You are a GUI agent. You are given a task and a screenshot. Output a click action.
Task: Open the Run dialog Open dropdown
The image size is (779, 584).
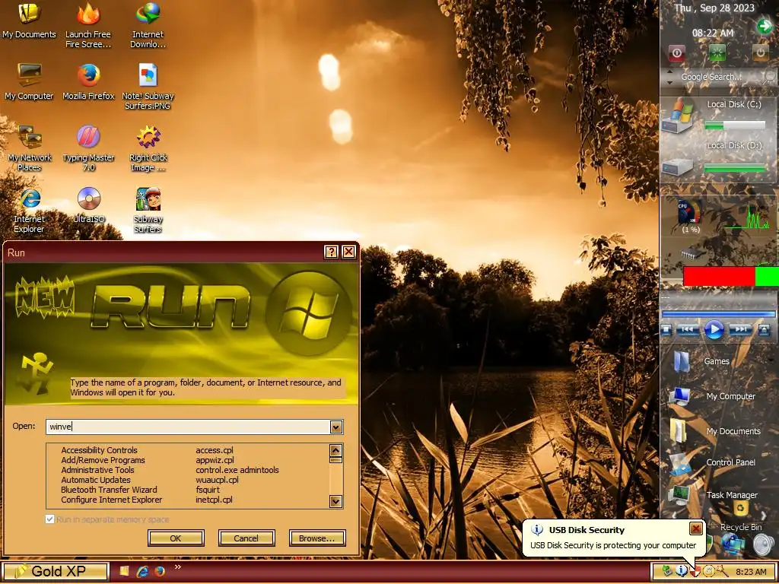click(336, 427)
